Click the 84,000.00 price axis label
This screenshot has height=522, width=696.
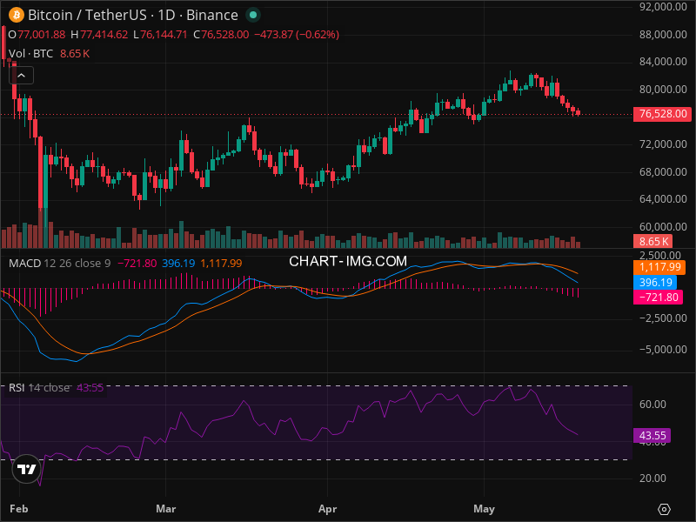(x=663, y=62)
